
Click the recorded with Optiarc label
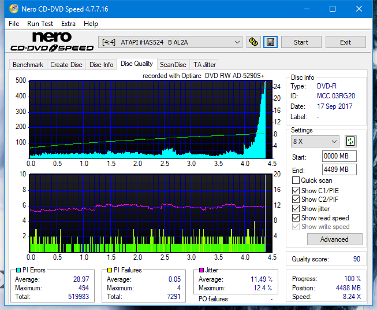203,76
